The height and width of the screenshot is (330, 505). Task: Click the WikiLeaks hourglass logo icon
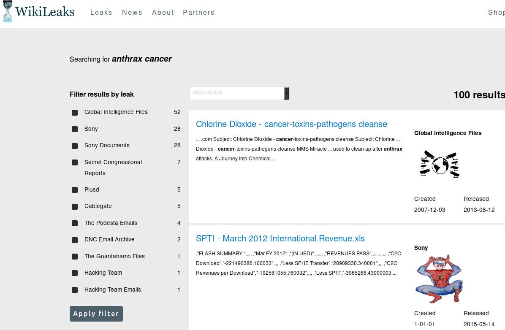coord(8,11)
